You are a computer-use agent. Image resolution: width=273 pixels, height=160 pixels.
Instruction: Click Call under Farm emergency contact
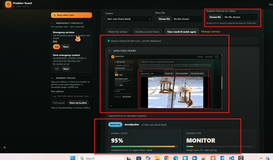(57, 69)
